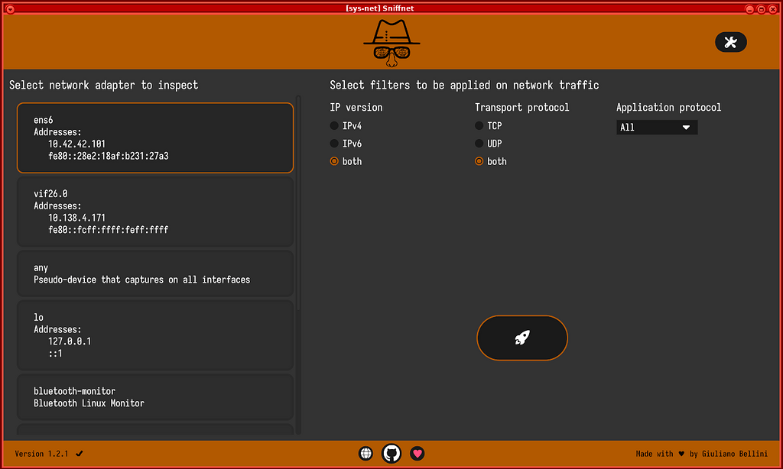This screenshot has width=783, height=469.
Task: Select the vif26.0 network adapter
Action: click(154, 212)
